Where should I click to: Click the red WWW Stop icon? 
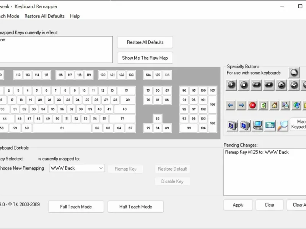(252, 105)
